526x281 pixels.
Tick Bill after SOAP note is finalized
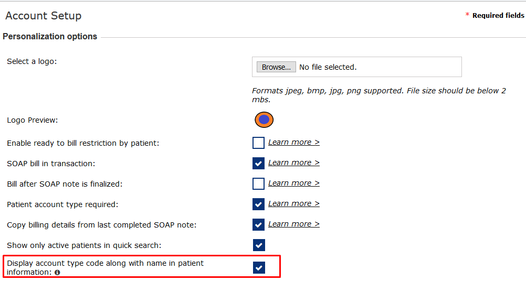point(258,183)
